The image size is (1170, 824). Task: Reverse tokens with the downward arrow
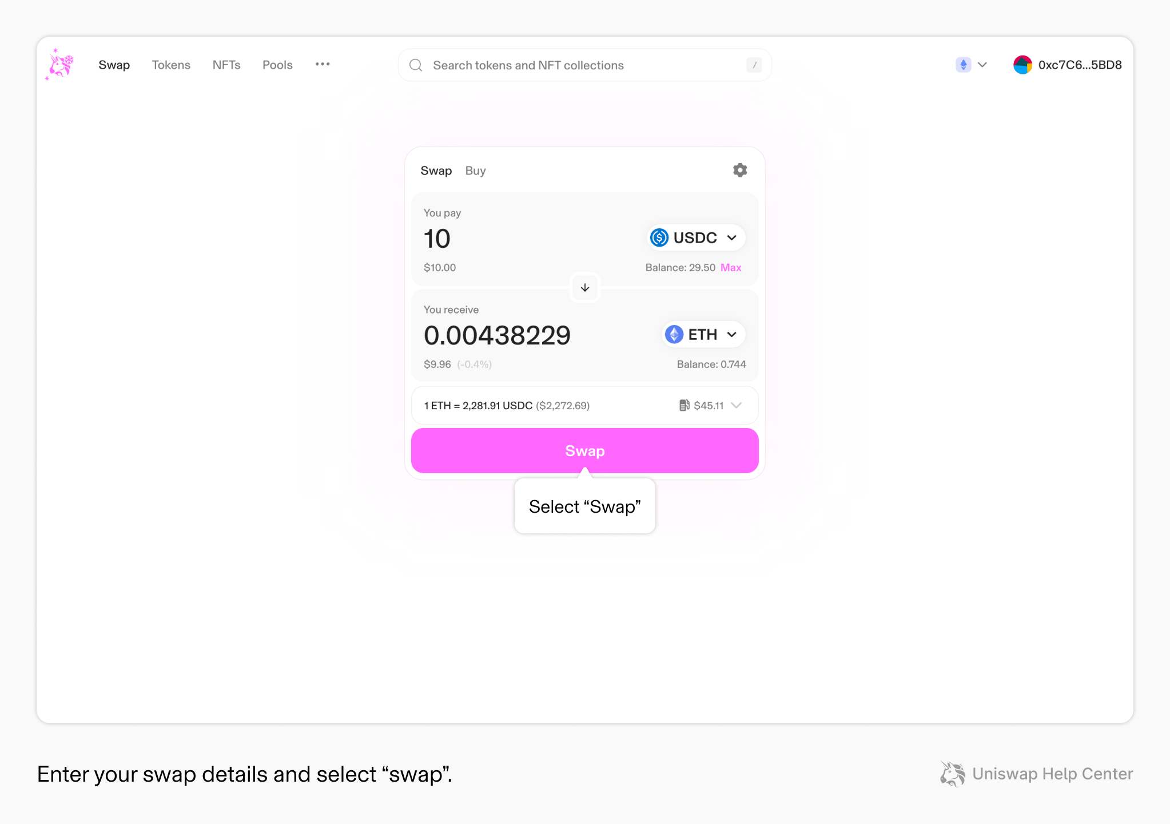[584, 288]
